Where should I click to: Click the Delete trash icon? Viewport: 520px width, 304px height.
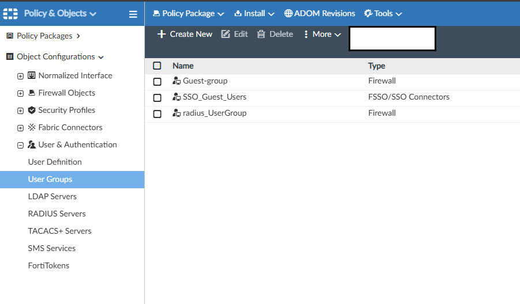pyautogui.click(x=261, y=35)
